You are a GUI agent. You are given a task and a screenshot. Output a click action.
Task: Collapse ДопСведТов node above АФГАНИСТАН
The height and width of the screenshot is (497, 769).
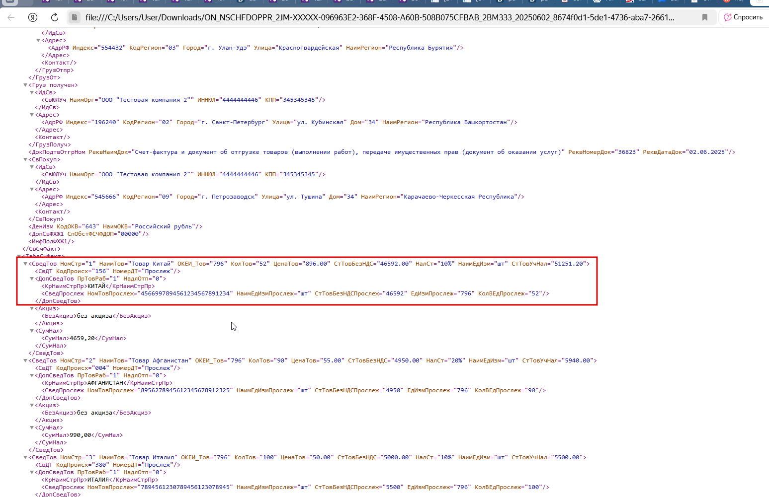(x=32, y=376)
